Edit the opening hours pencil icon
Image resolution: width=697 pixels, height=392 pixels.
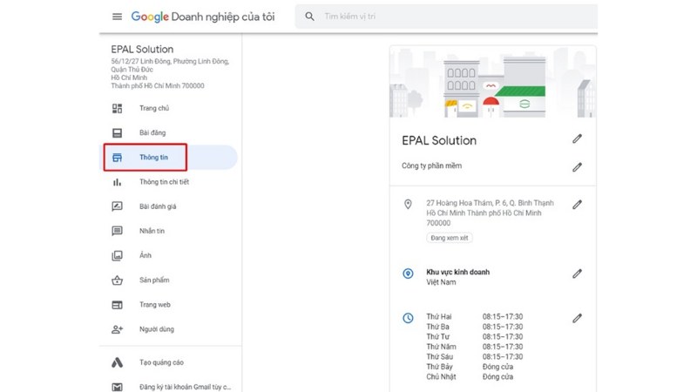pos(577,318)
